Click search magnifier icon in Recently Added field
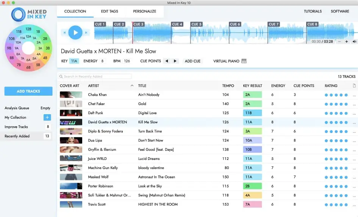The height and width of the screenshot is (217, 358). click(61, 77)
